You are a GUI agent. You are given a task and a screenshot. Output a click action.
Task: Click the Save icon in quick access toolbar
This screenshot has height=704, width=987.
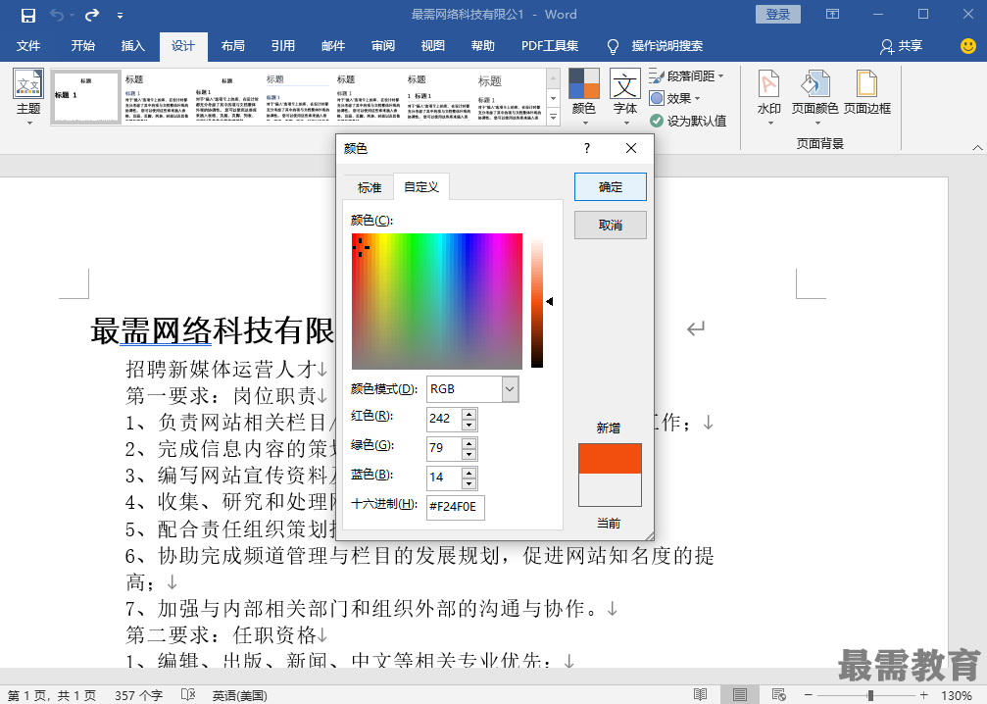pyautogui.click(x=27, y=15)
